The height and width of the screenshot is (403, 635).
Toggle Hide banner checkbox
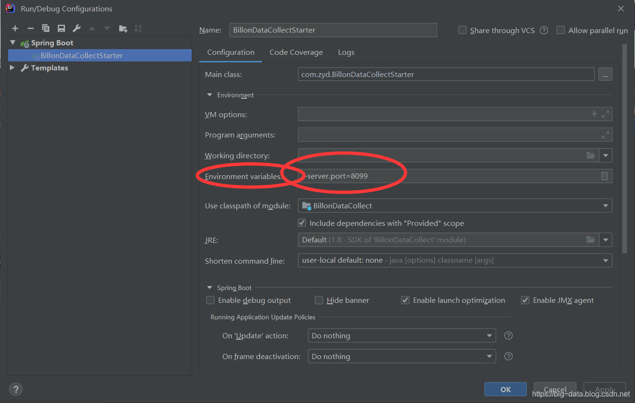[319, 300]
